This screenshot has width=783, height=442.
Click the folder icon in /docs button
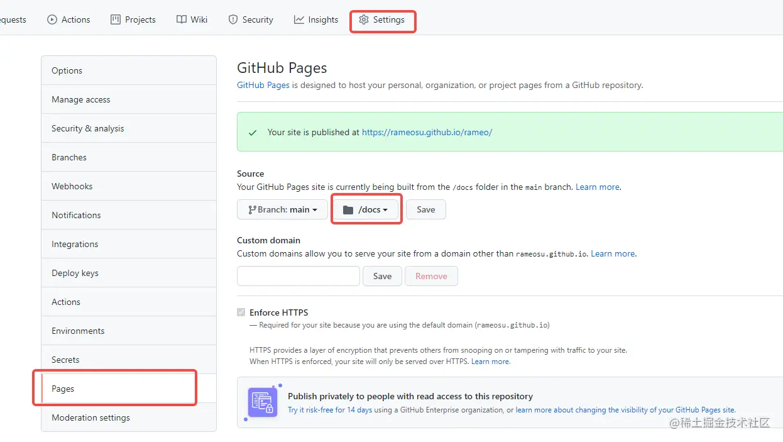[348, 209]
